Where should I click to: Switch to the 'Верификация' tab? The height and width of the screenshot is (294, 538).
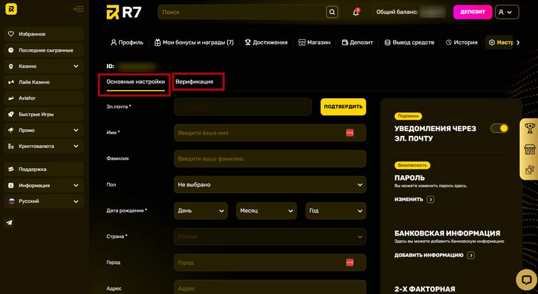[x=194, y=81]
